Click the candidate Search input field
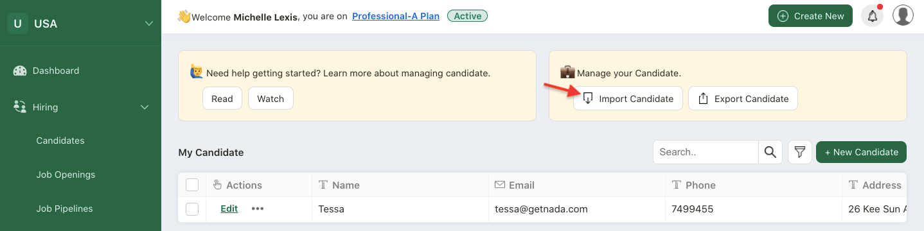 click(706, 152)
